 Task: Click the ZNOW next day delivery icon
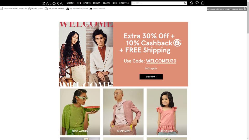(2, 9)
